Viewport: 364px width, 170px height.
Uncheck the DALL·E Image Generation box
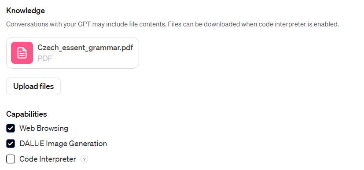tap(11, 144)
